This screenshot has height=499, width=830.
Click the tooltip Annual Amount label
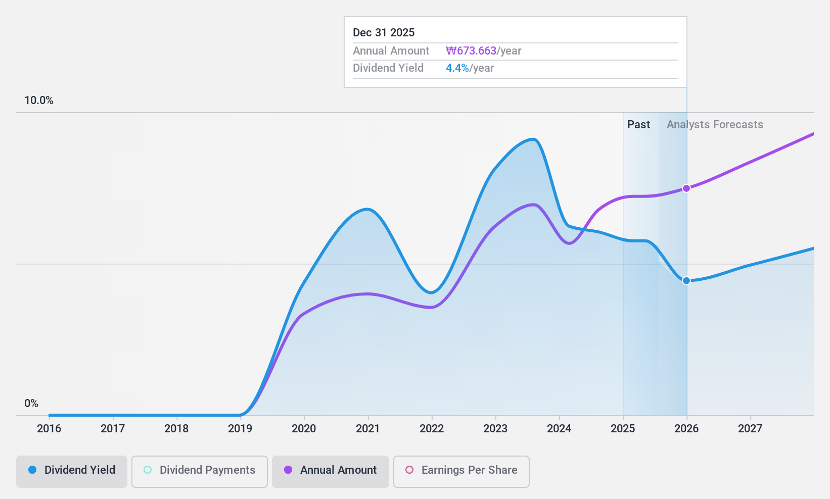391,51
